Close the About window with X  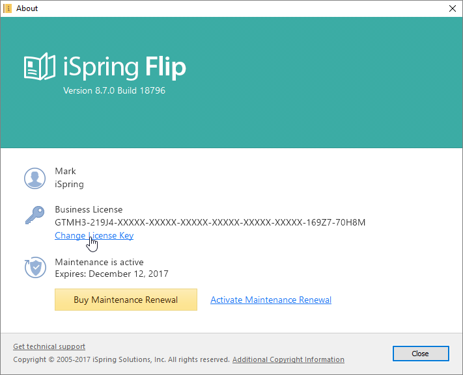click(453, 8)
